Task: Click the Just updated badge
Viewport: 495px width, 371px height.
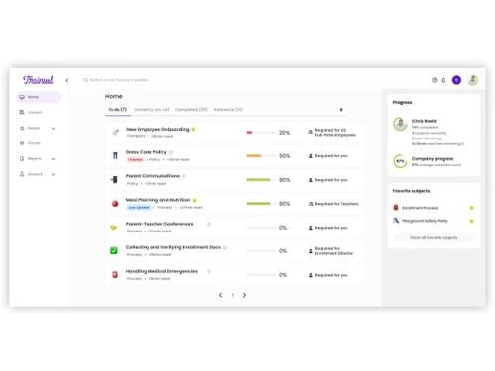Action: (139, 207)
